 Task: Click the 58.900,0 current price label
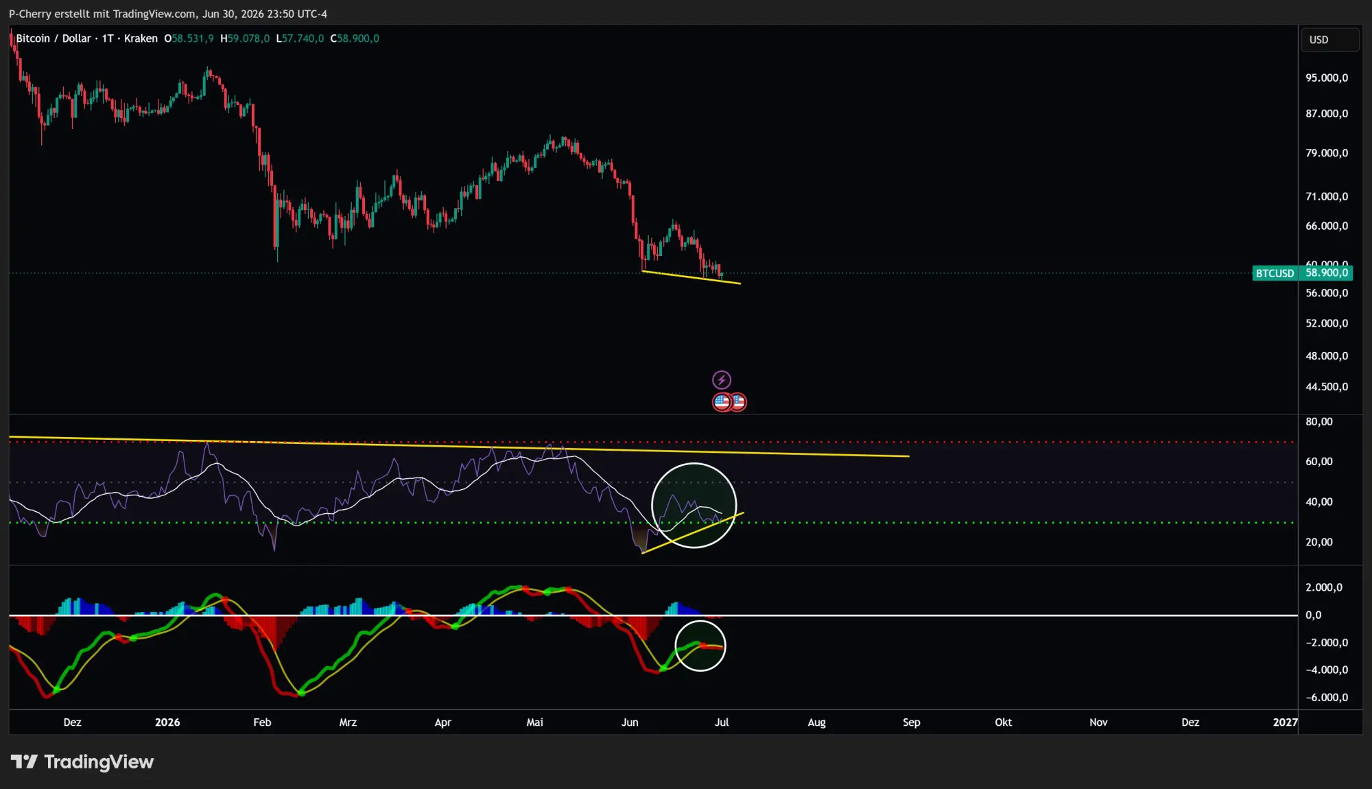[1326, 273]
